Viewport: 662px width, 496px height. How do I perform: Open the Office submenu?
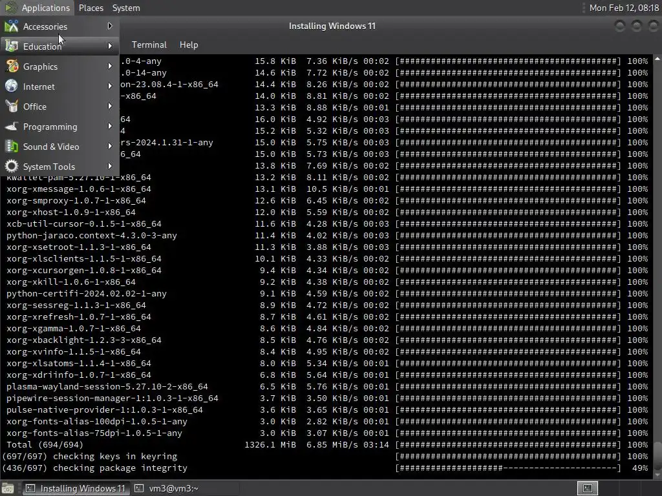[59, 107]
